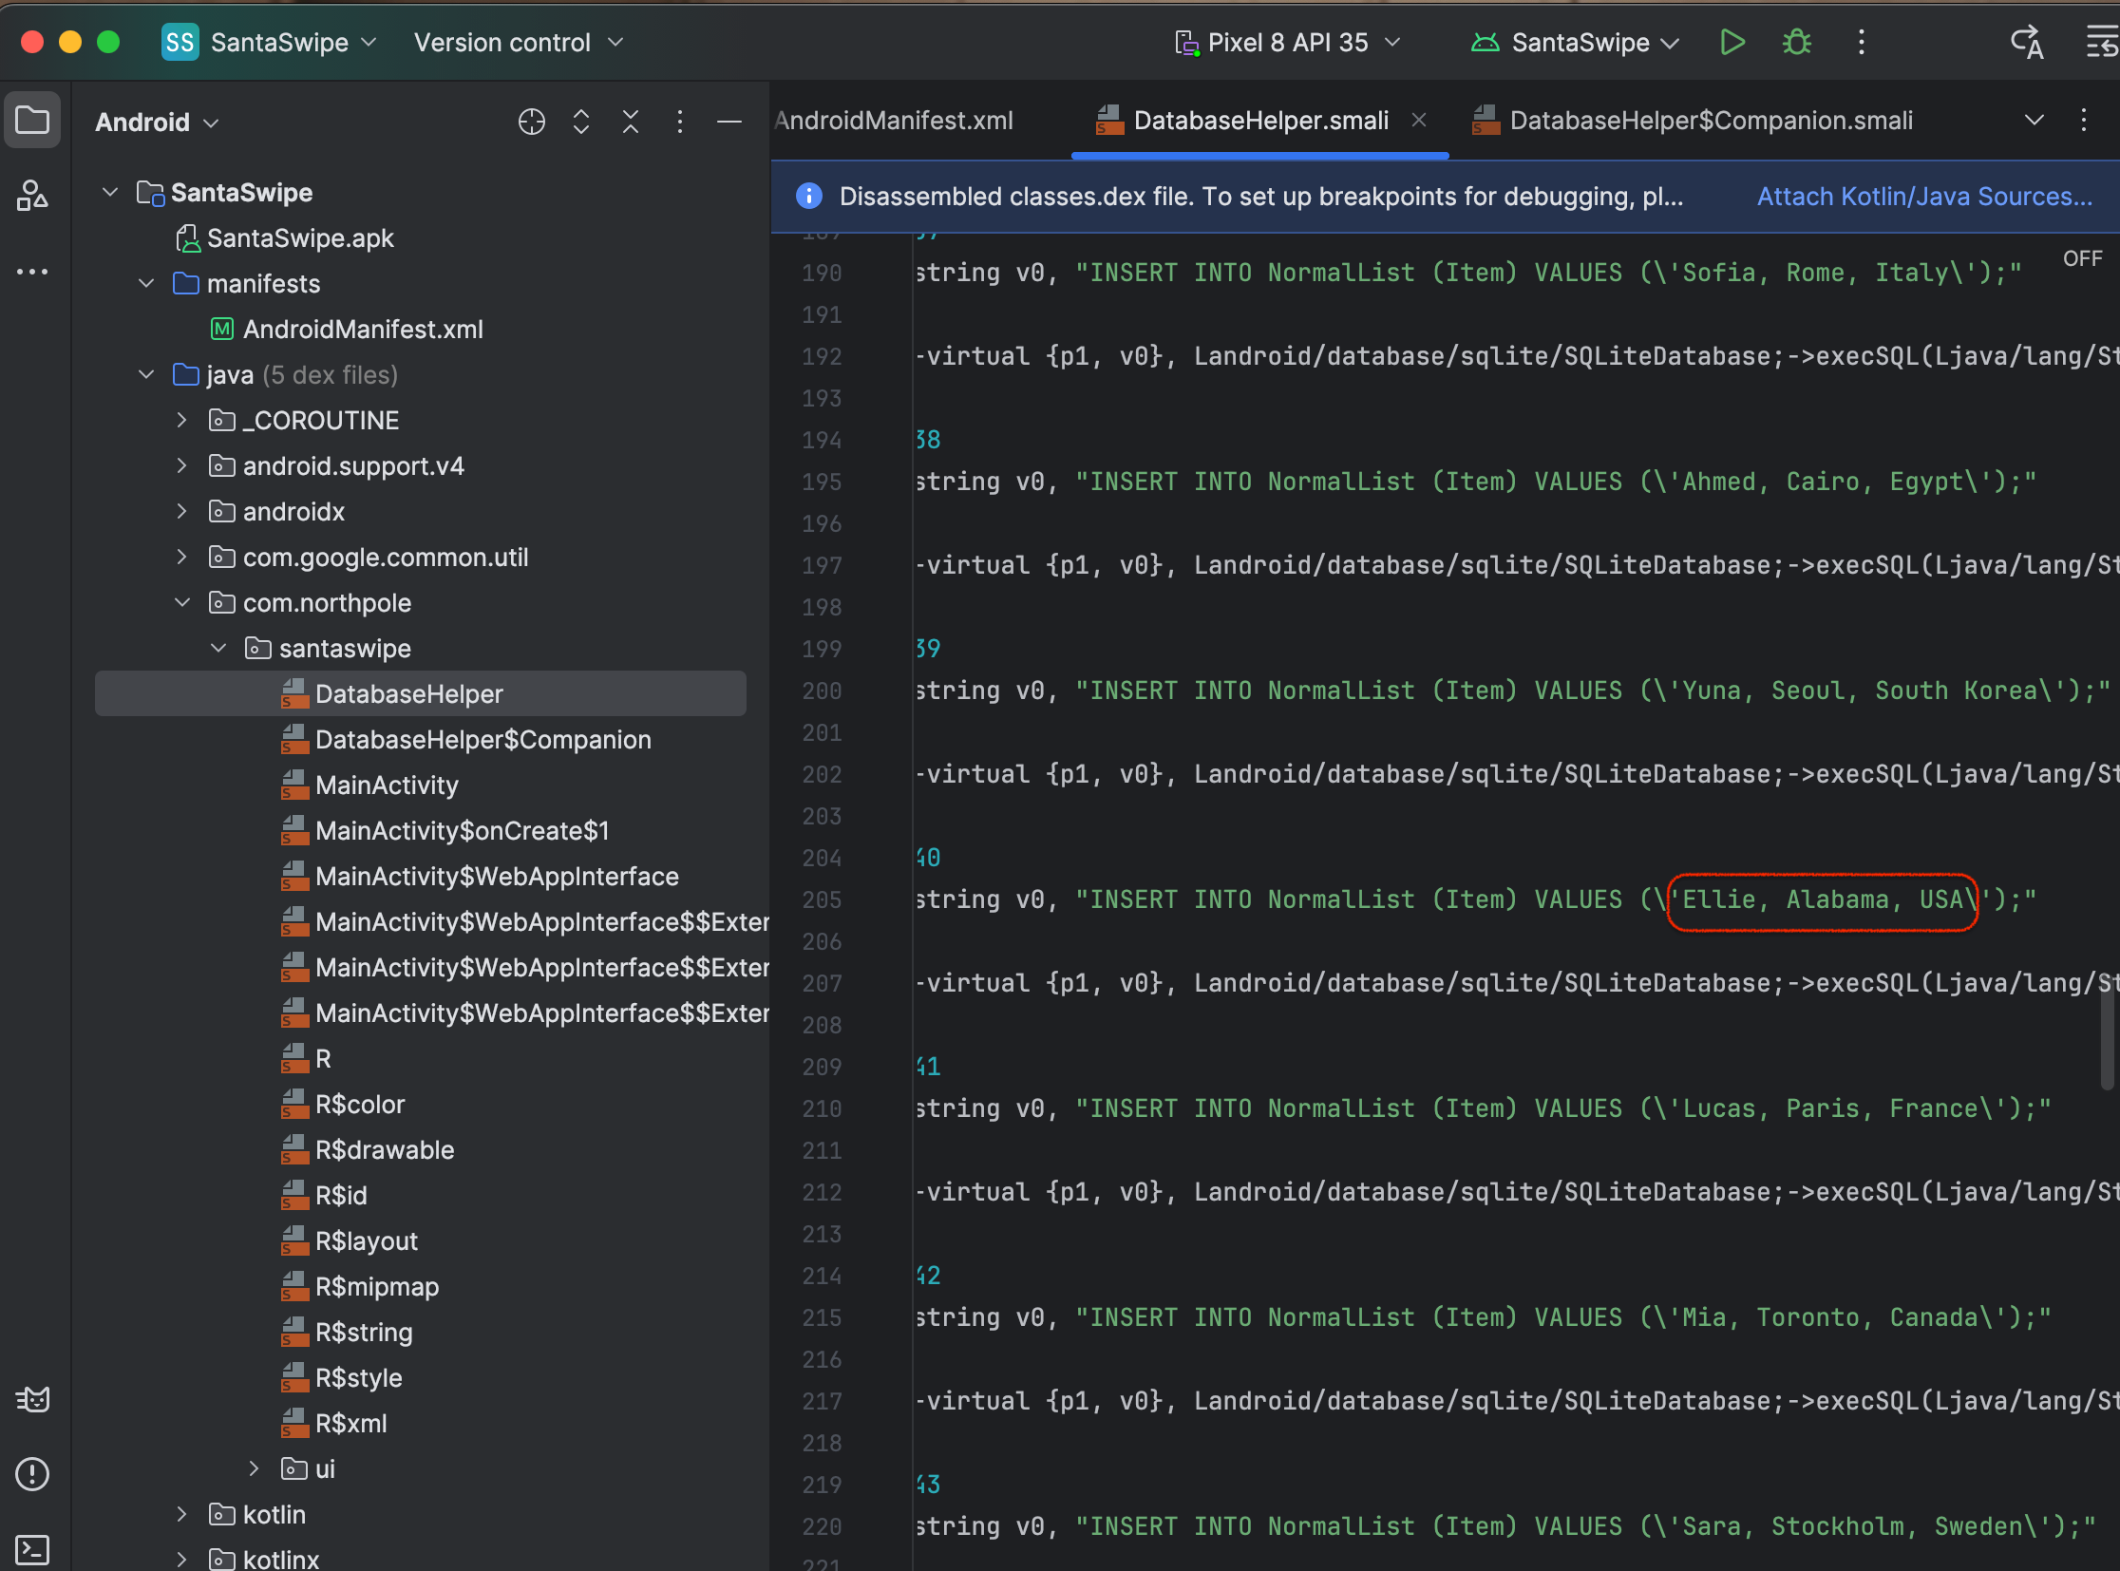Toggle the OFF reader mode indicator

pyautogui.click(x=2081, y=258)
